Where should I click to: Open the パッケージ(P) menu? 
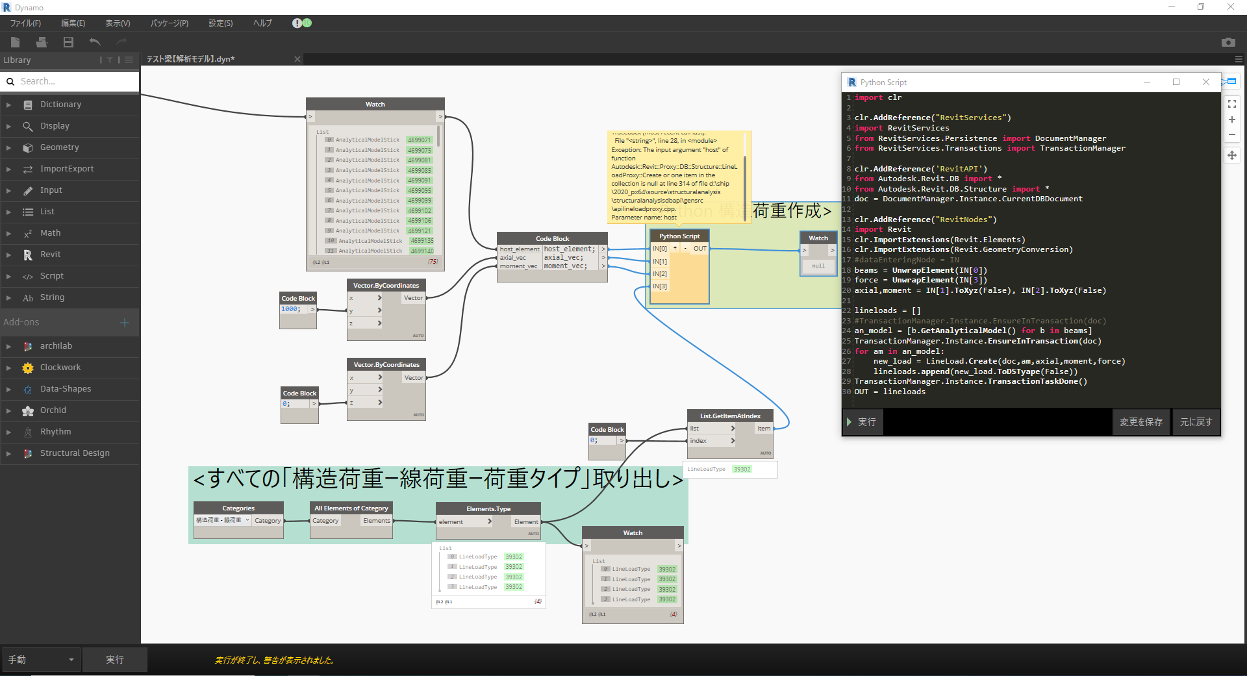[170, 23]
